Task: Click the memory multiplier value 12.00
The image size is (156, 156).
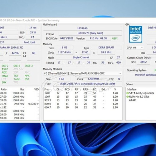Action: [85, 52]
